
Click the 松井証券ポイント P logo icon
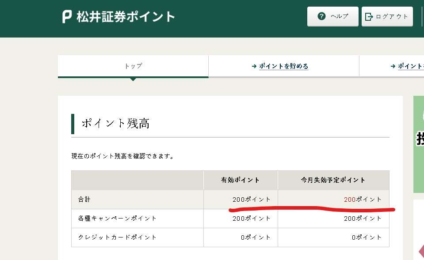67,17
